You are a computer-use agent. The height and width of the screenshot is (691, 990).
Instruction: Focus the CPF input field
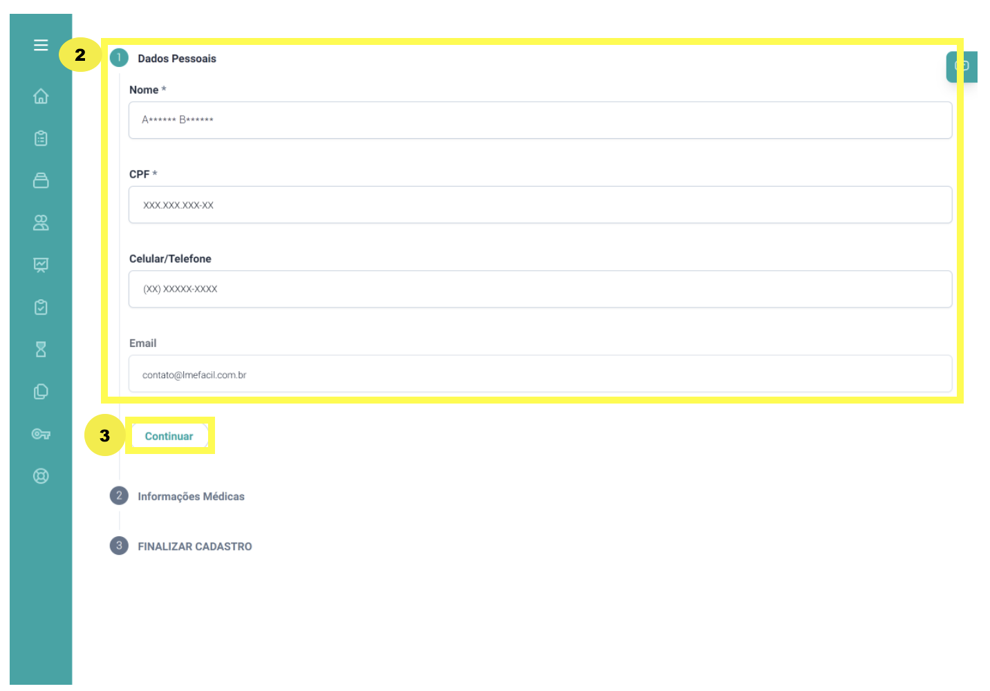pos(539,205)
